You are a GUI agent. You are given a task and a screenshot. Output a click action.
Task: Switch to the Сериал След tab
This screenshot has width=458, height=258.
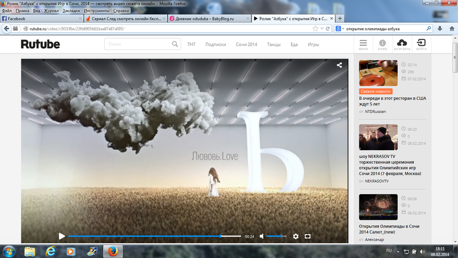126,18
